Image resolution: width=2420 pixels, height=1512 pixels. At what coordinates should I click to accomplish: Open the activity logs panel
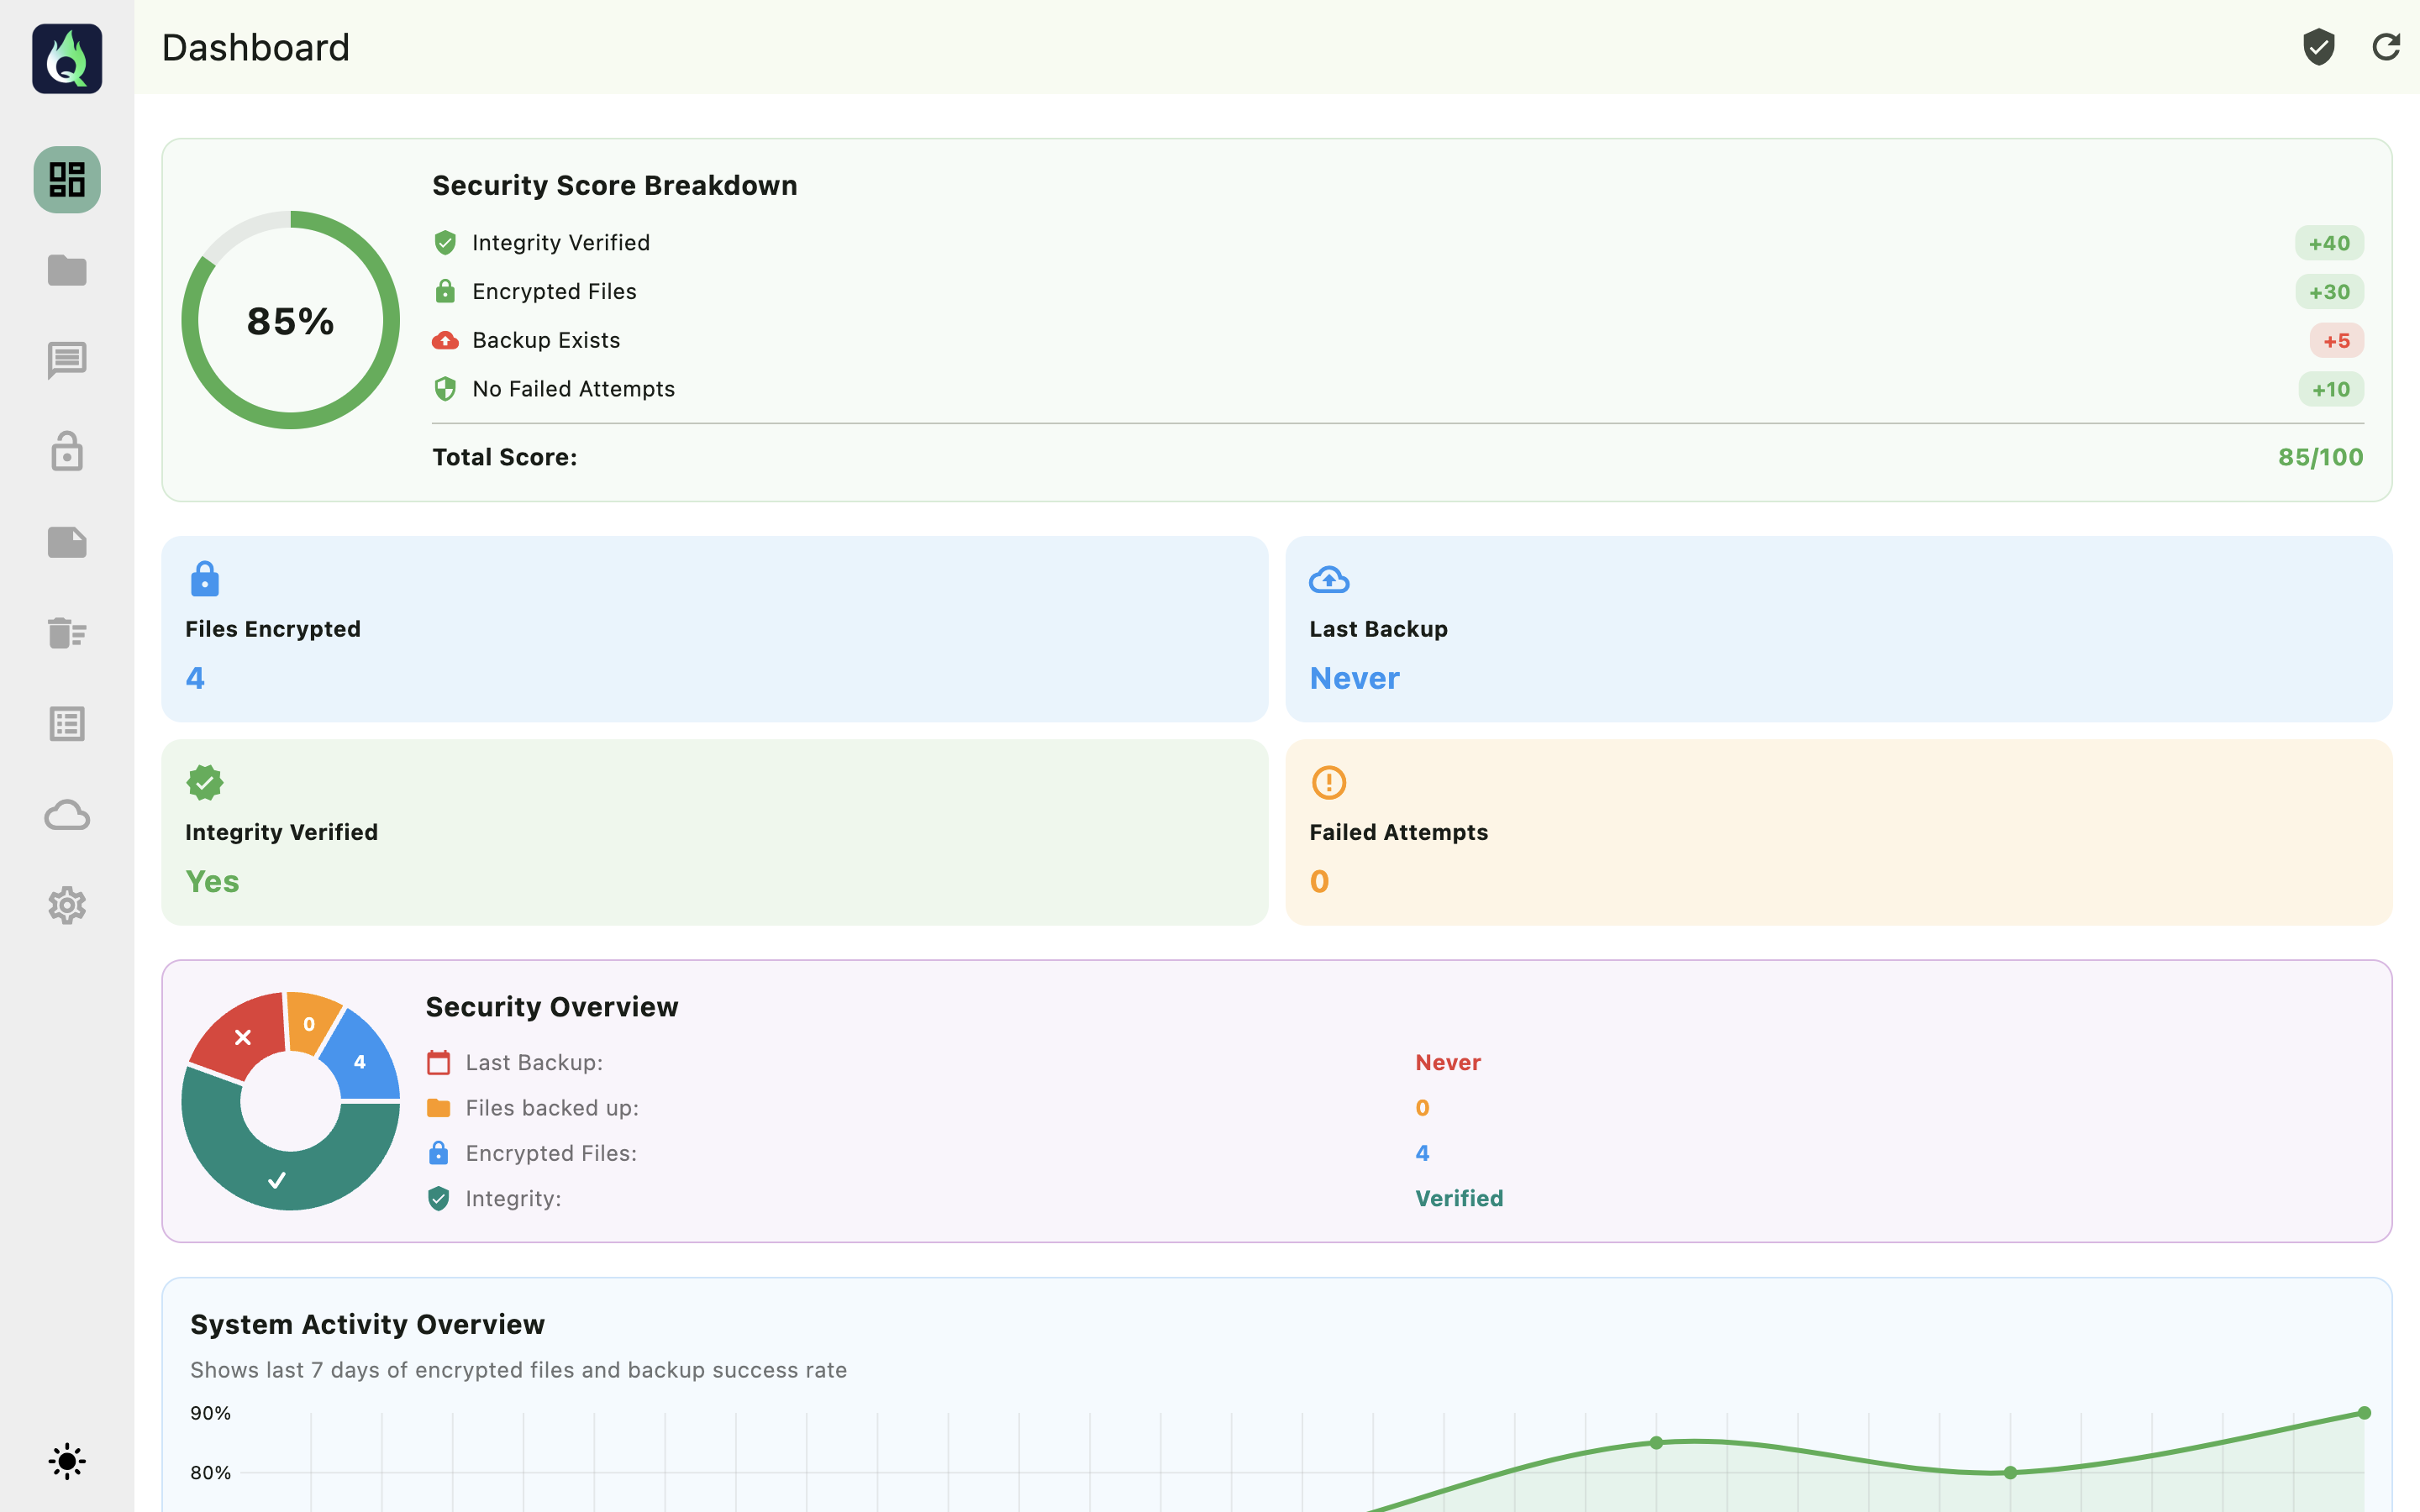67,723
